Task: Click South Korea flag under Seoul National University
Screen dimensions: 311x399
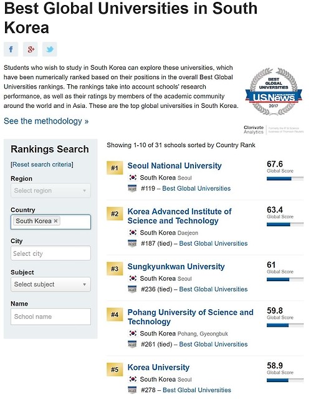Action: click(x=133, y=177)
